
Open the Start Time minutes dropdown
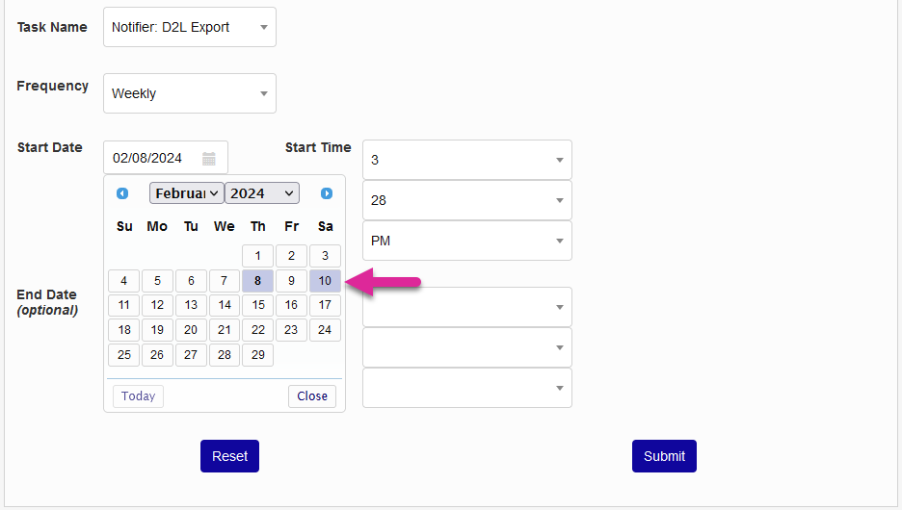point(466,200)
